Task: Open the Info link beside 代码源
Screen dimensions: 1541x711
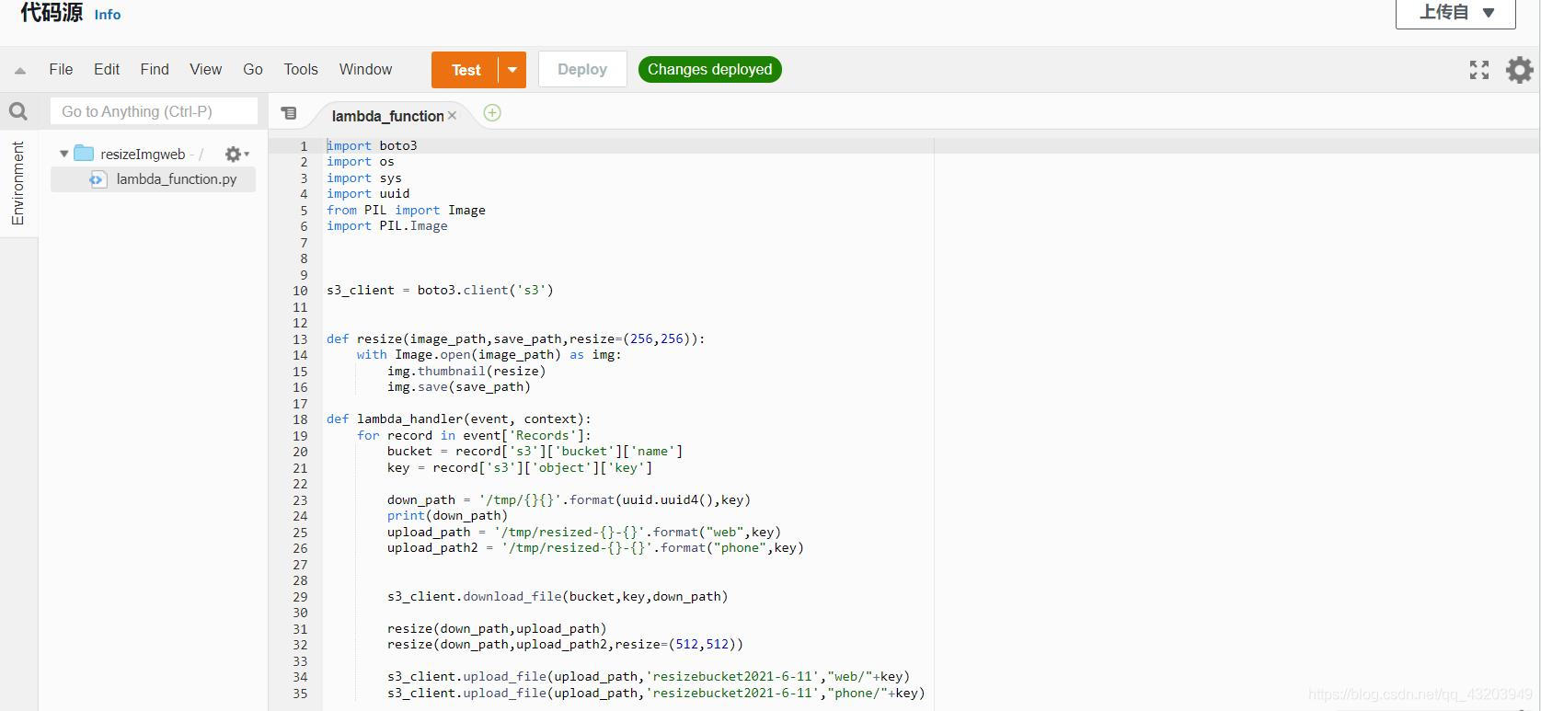Action: pos(108,15)
